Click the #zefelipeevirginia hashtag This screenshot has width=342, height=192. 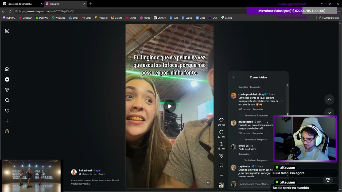(x=81, y=184)
